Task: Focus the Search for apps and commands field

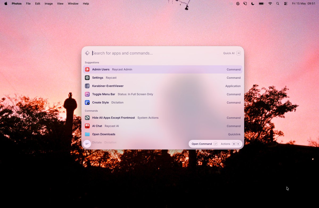Action: click(157, 53)
